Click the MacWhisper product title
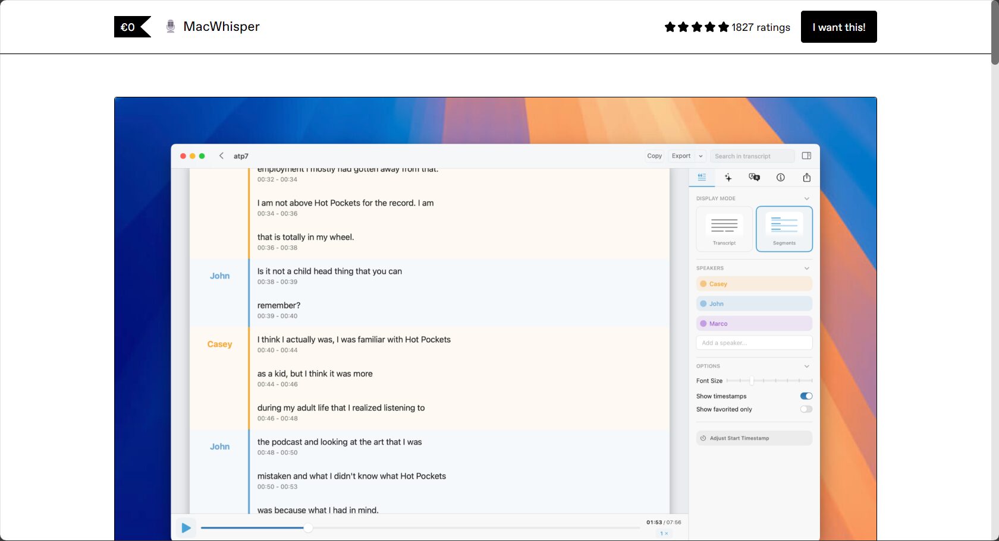 point(221,27)
